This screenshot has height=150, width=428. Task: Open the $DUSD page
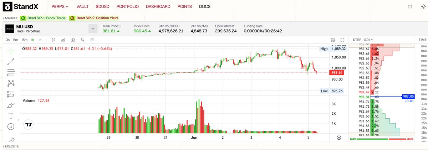(103, 7)
